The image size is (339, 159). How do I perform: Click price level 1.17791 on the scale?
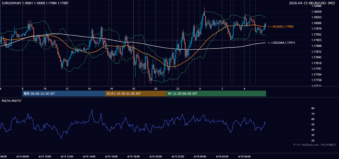(x=316, y=69)
